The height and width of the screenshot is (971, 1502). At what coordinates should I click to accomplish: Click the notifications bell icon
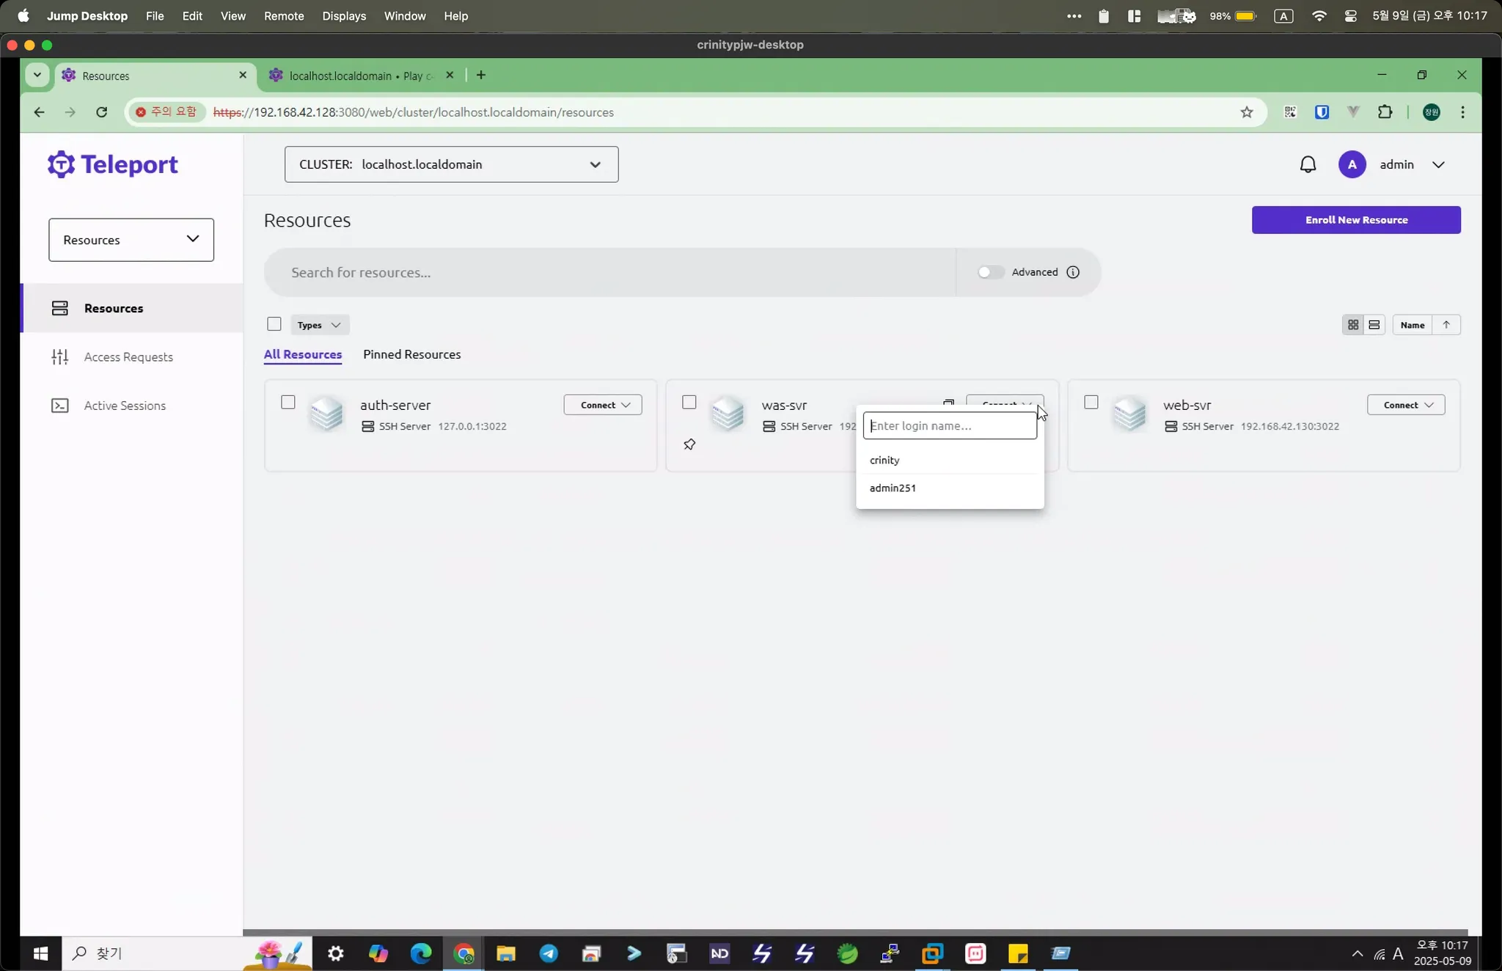tap(1308, 164)
